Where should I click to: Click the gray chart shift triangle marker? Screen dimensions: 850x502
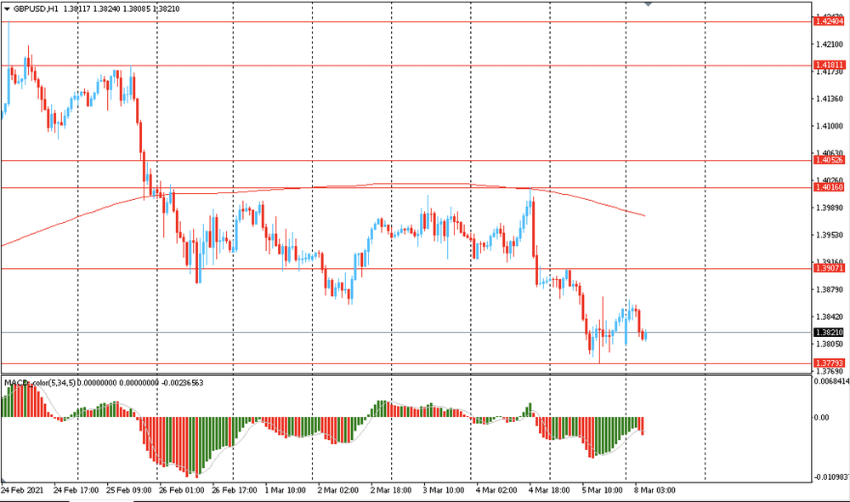tap(650, 4)
